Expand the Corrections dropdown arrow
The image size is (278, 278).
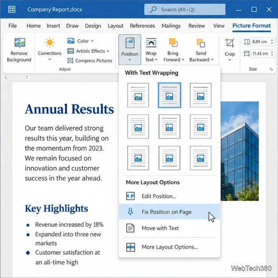tap(50, 59)
